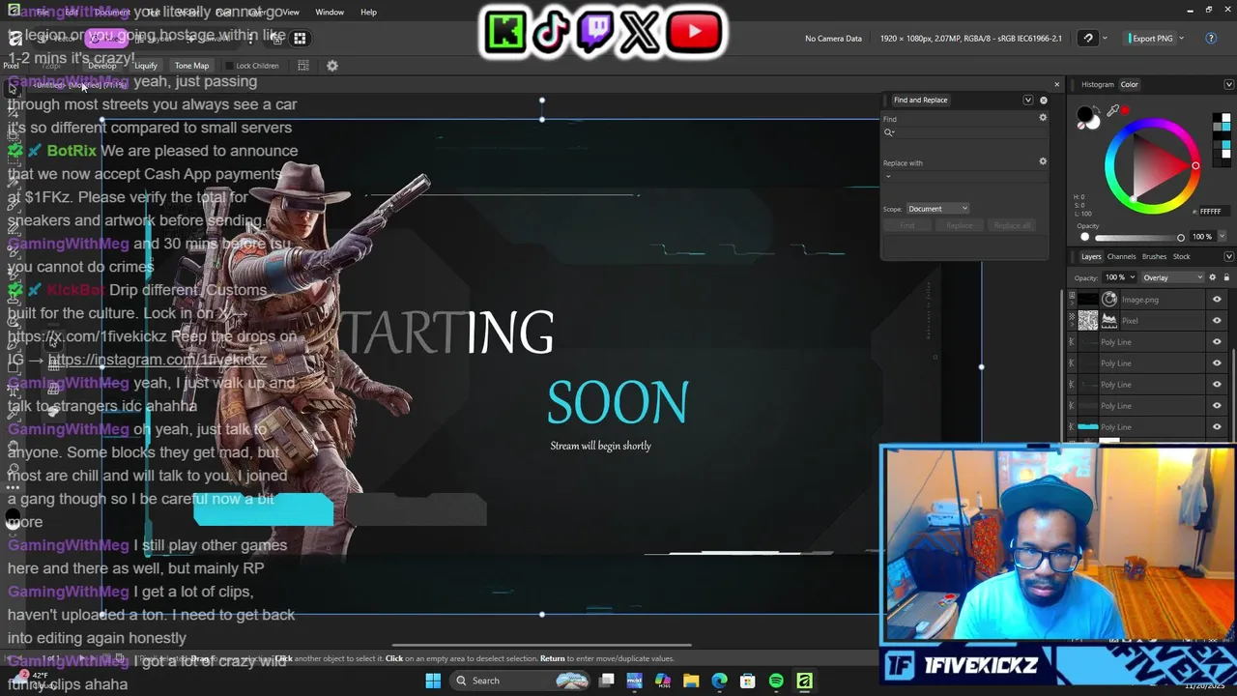
Task: Click the Find text input field
Action: point(964,132)
